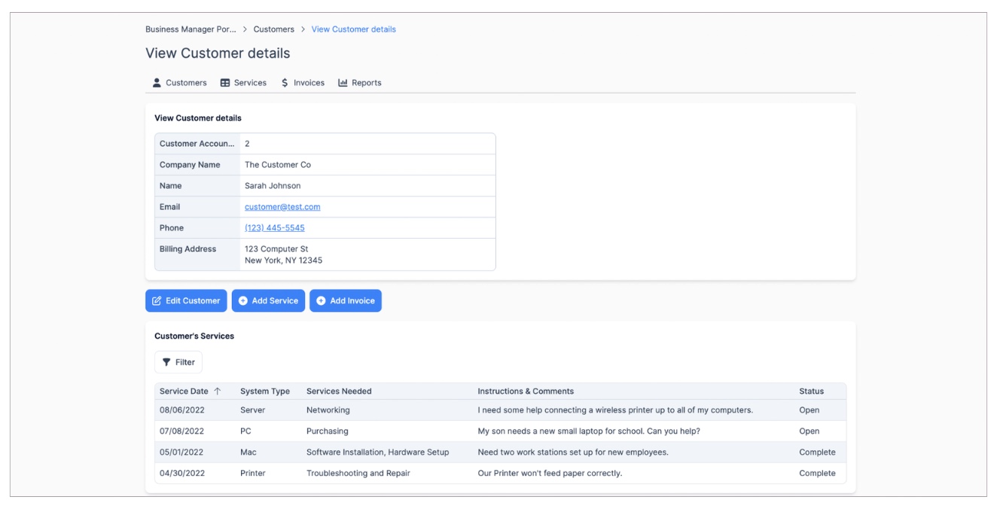Image resolution: width=997 pixels, height=509 pixels.
Task: Click the dollar sign icon beside Invoices
Action: pyautogui.click(x=285, y=83)
